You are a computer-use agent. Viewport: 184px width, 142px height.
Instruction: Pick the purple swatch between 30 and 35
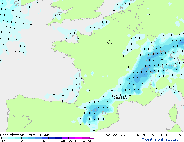[65, 138]
